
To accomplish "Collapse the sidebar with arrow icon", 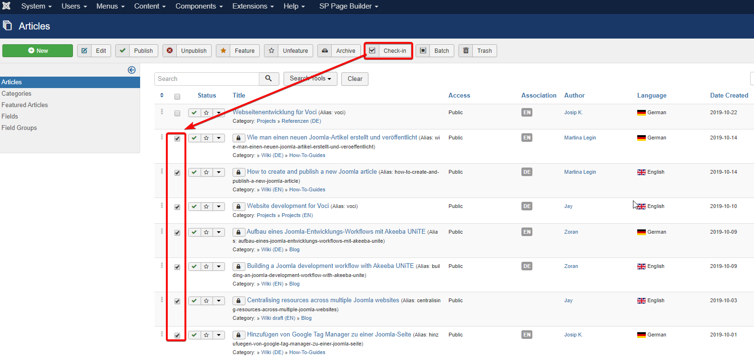I will pos(132,70).
